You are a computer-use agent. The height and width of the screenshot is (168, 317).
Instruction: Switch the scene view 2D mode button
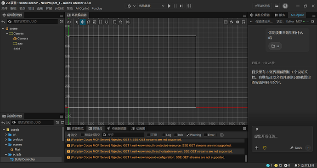click(69, 22)
